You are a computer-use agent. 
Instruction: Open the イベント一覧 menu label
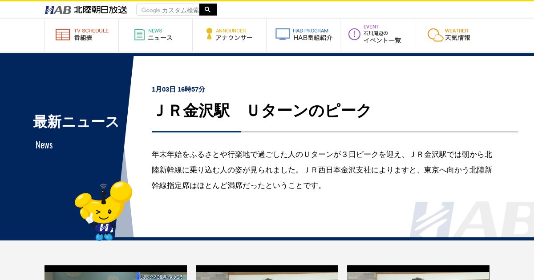click(382, 40)
